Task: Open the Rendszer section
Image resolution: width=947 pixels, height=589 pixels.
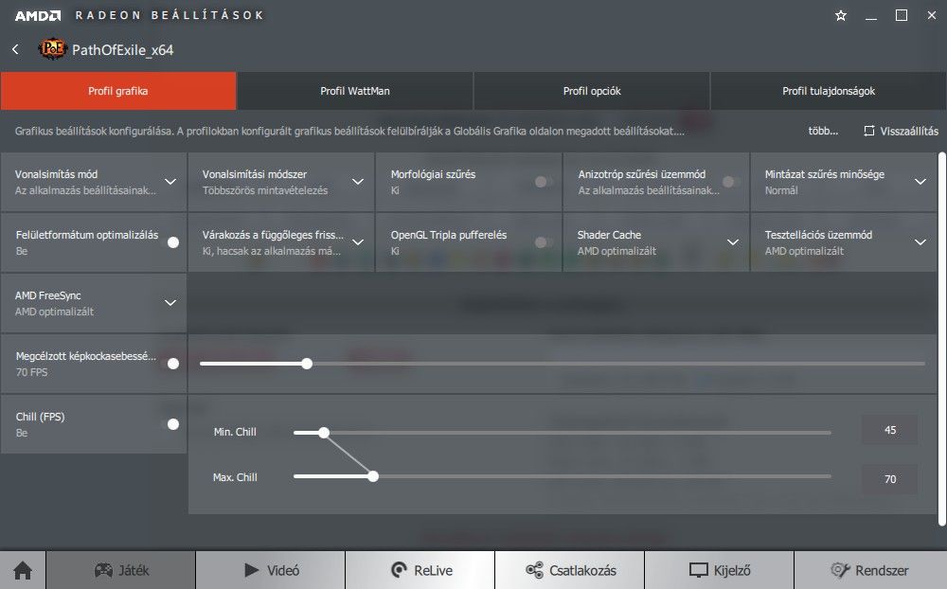Action: [870, 570]
